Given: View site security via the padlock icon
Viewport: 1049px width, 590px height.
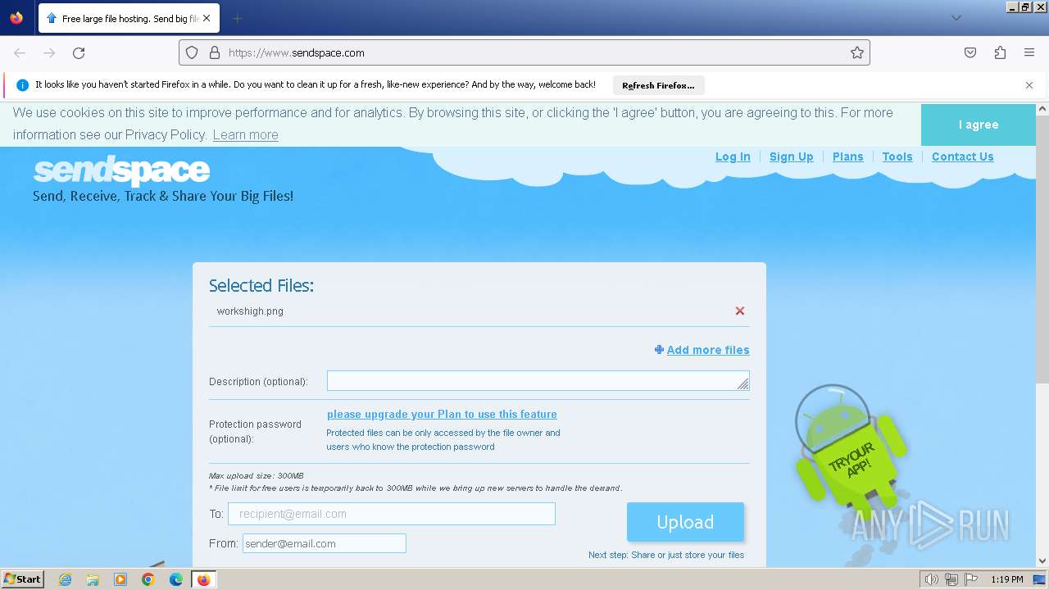Looking at the screenshot, I should (215, 52).
